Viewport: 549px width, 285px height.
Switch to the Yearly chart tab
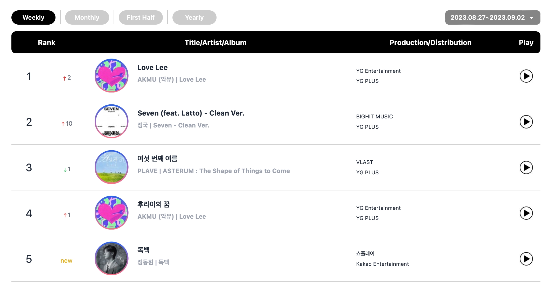194,18
